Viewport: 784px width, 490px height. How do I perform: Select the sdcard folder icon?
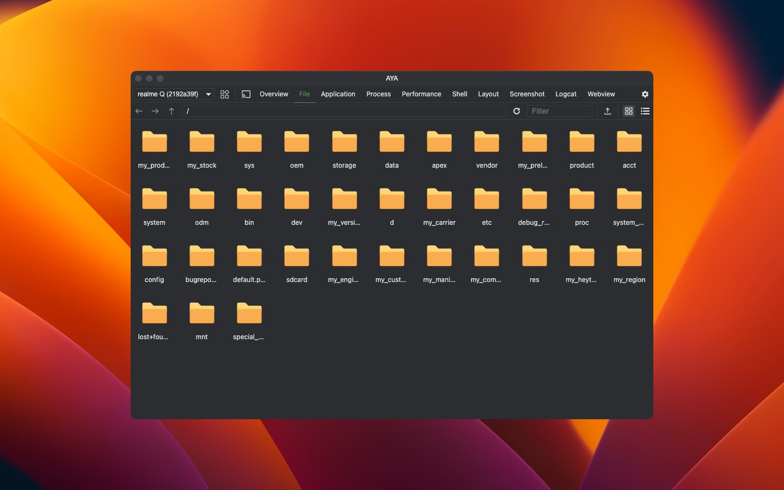click(x=297, y=256)
